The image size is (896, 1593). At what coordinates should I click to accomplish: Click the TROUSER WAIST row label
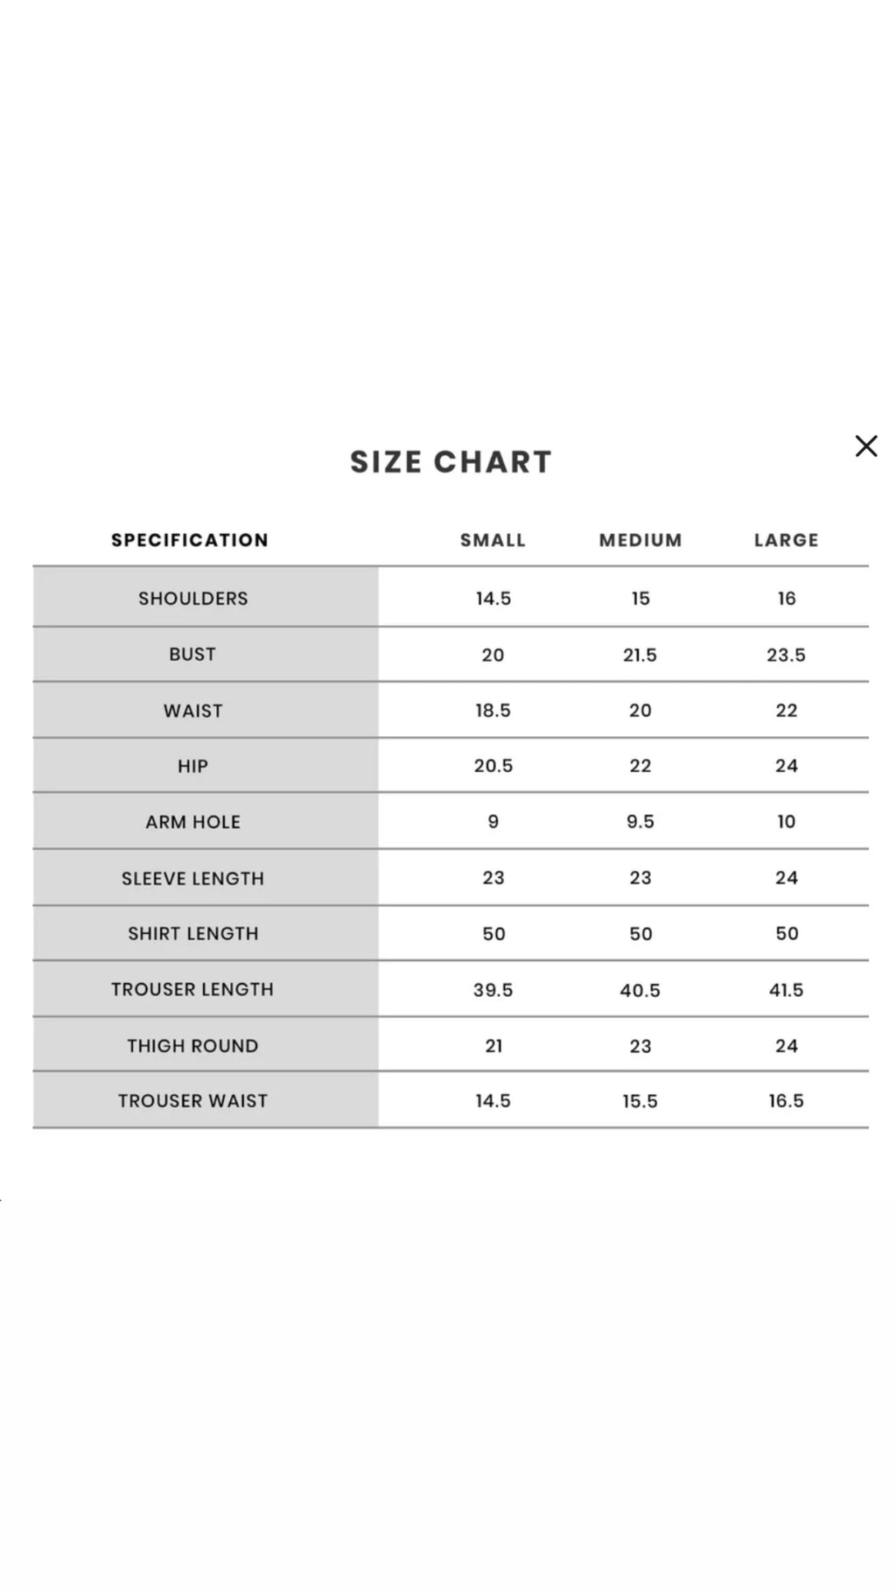point(192,1101)
